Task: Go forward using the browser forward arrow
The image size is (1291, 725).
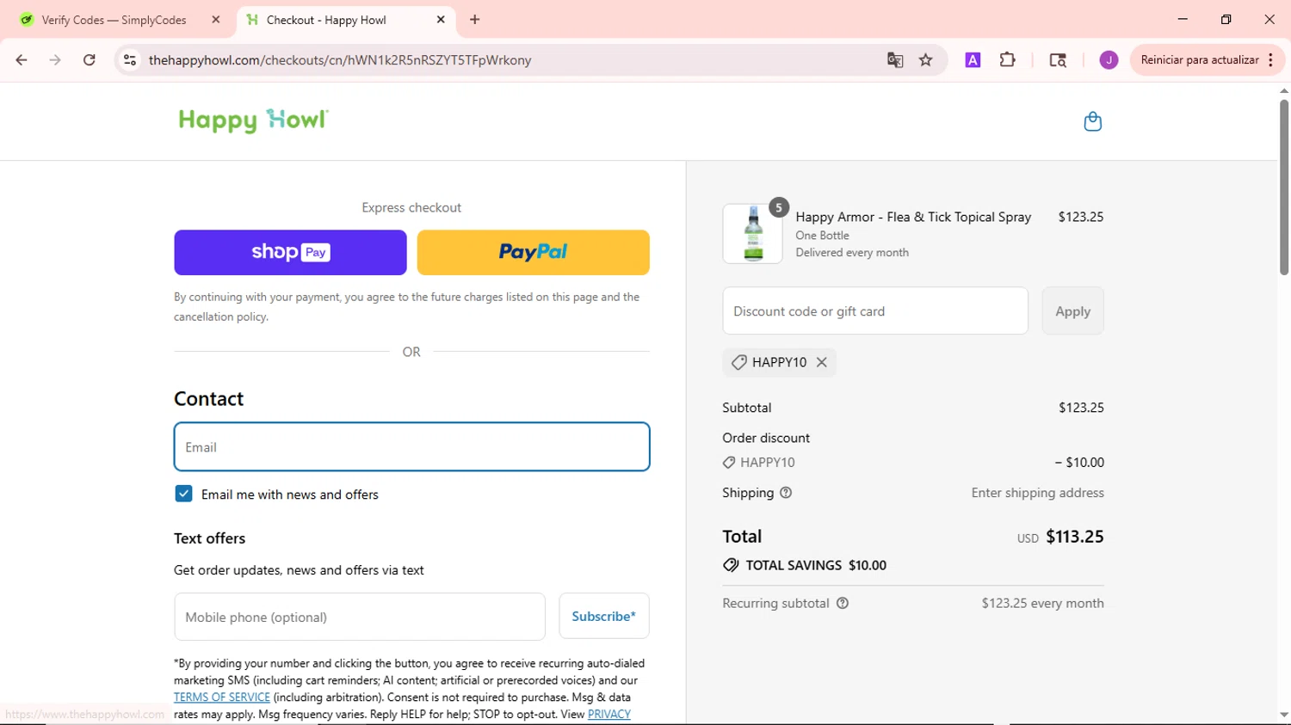Action: 55,60
